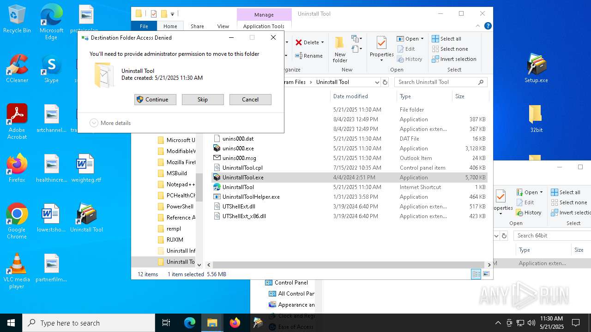
Task: Click the Manage contextual tab
Action: point(264,14)
